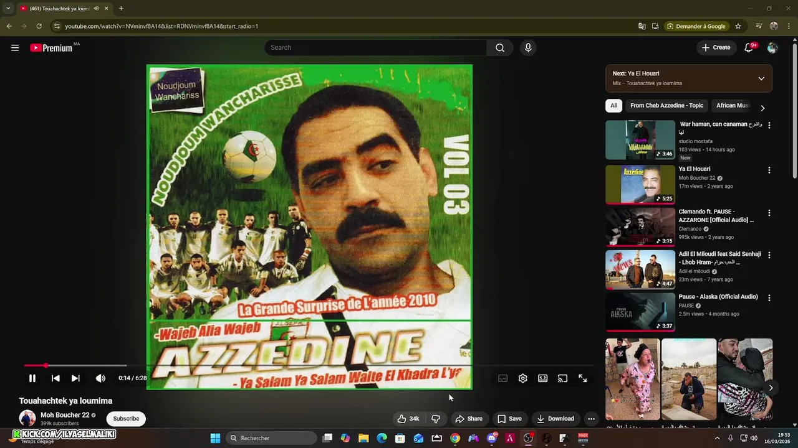Open Moh Boucher 22 channel avatar
Viewport: 798px width, 448px height.
click(27, 418)
